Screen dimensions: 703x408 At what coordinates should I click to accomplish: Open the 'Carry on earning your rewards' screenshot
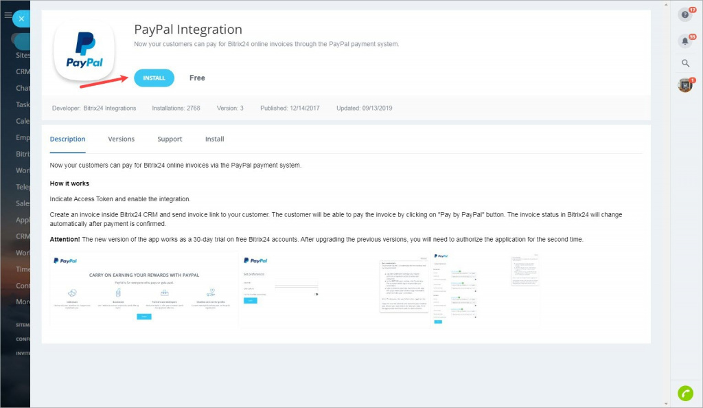tap(144, 288)
